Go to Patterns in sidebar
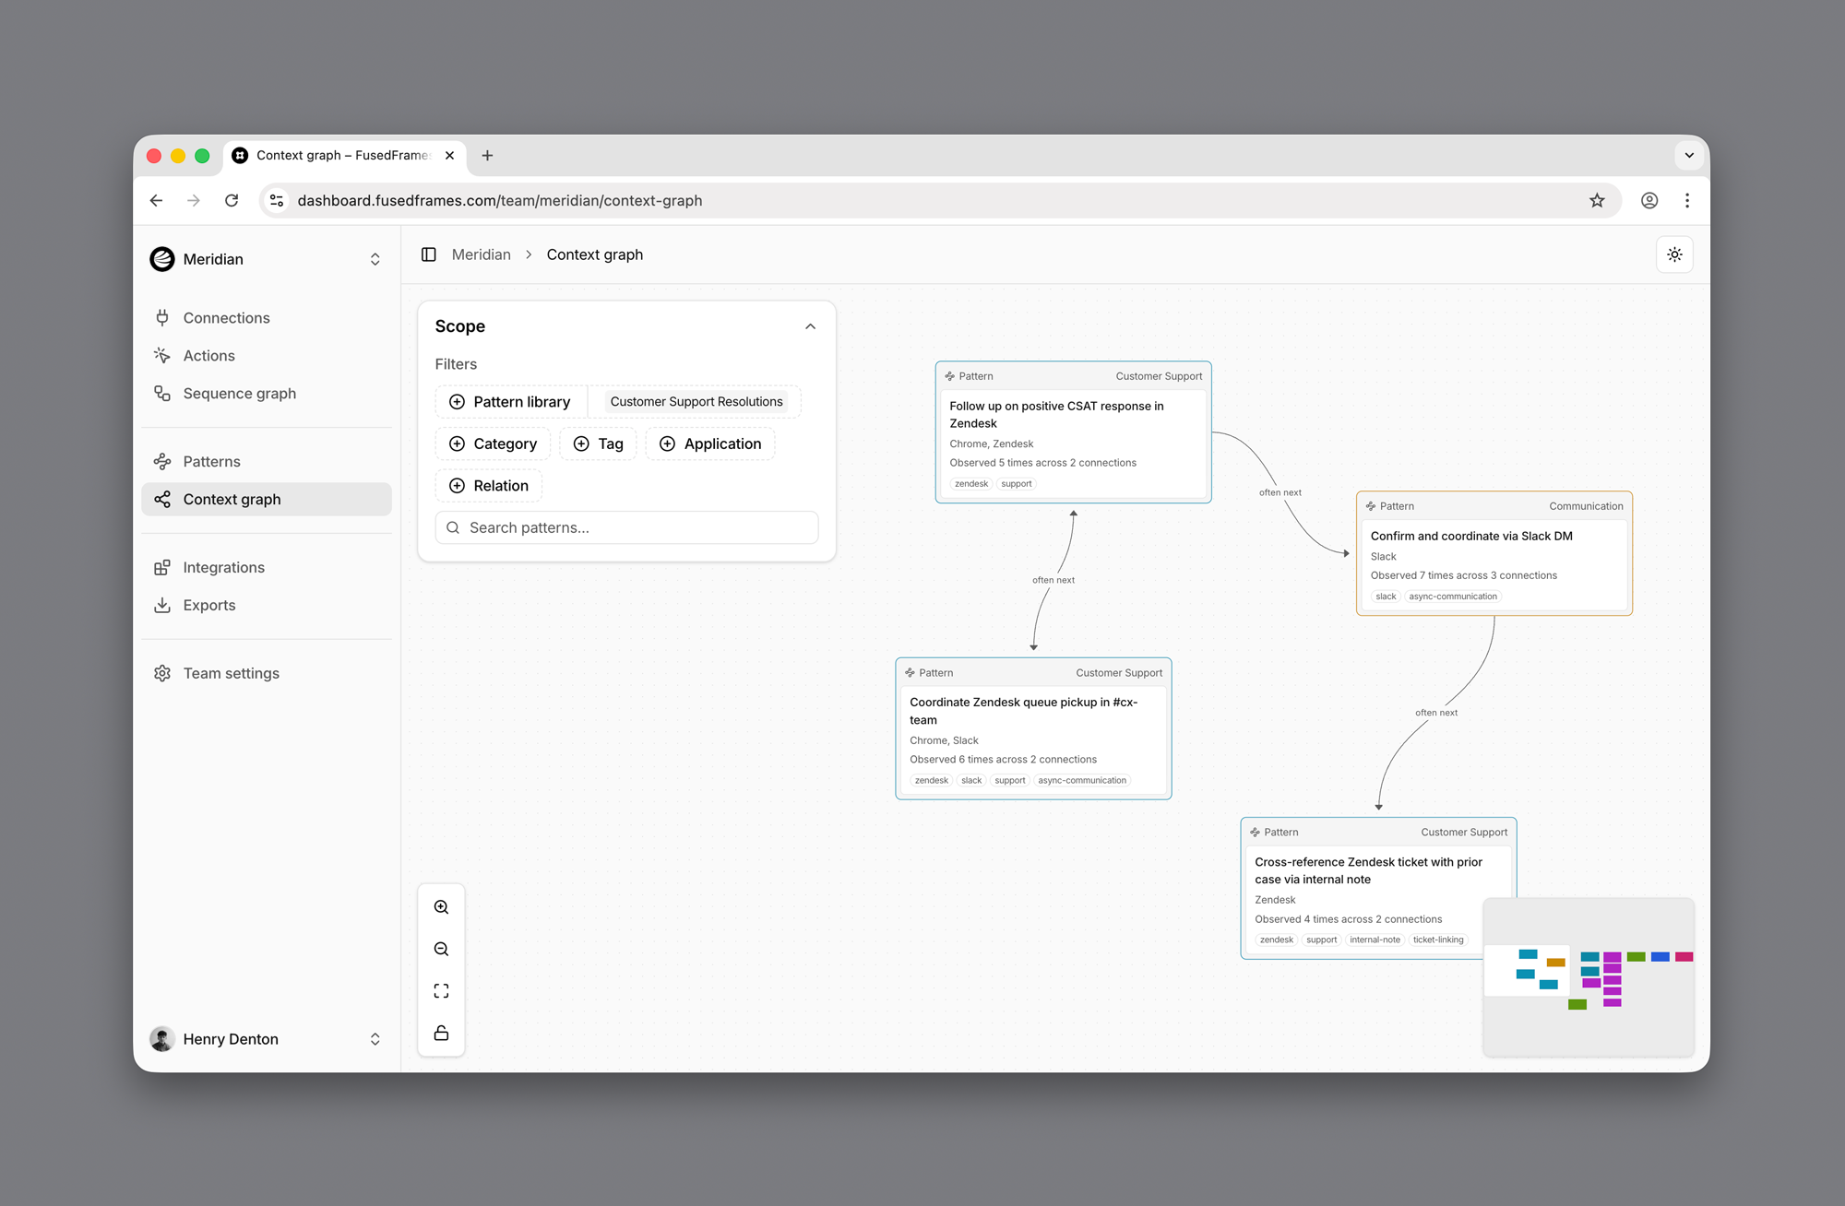 (x=211, y=462)
